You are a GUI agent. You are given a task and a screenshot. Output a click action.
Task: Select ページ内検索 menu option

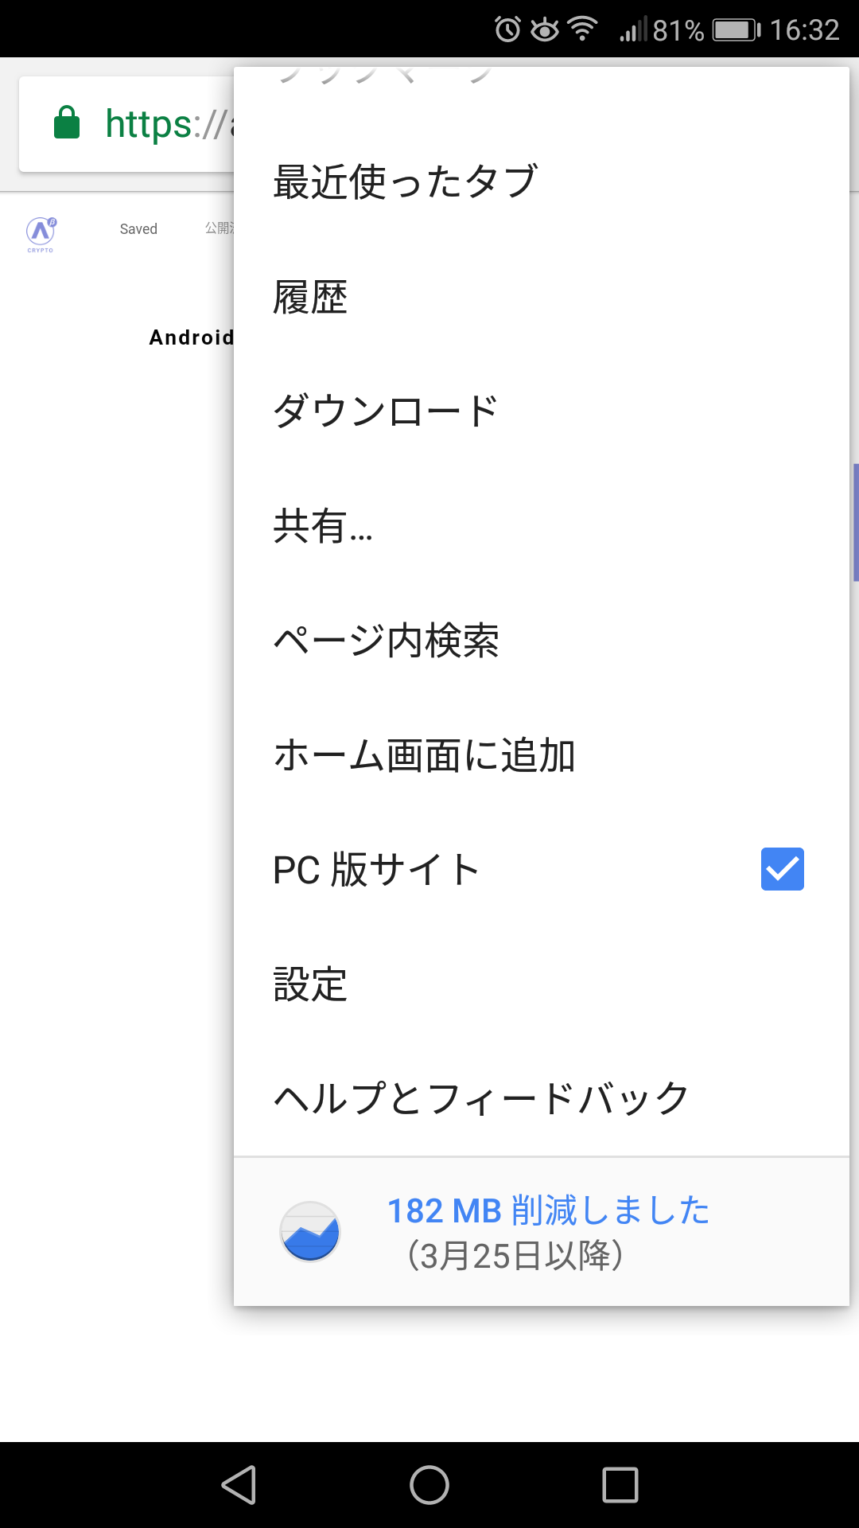point(386,641)
